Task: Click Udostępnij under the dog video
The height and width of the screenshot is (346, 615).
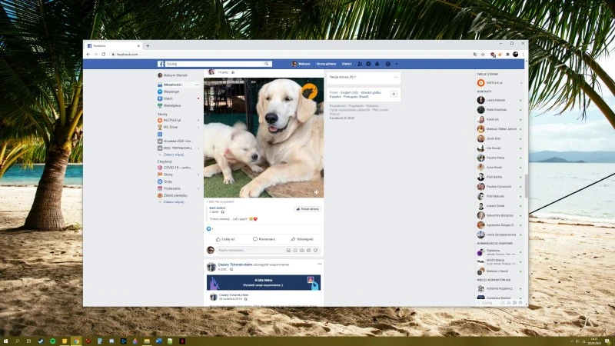Action: pyautogui.click(x=302, y=239)
